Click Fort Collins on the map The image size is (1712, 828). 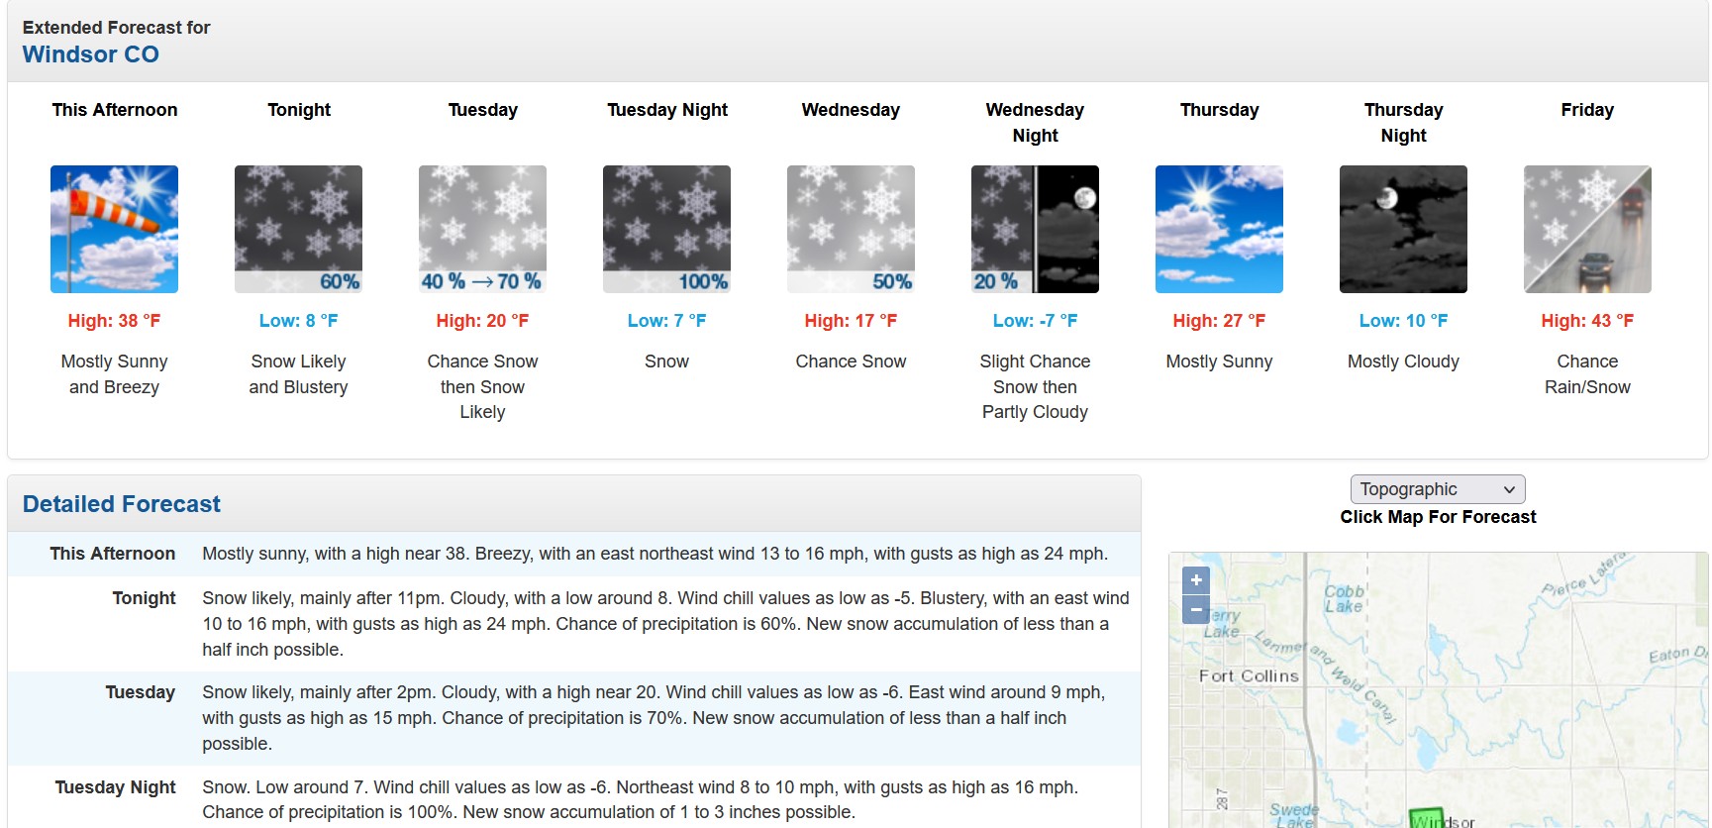1249,675
